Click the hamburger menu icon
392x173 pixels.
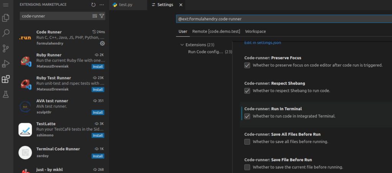click(x=6, y=5)
